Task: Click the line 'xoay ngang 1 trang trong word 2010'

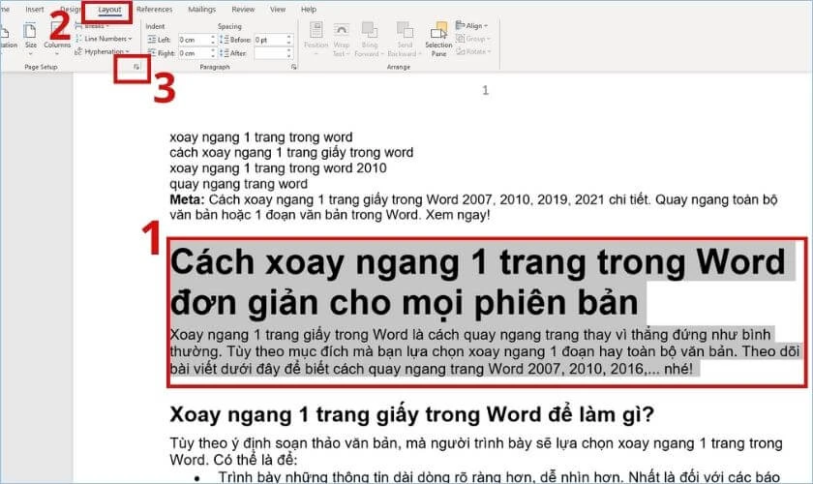Action: pyautogui.click(x=278, y=168)
